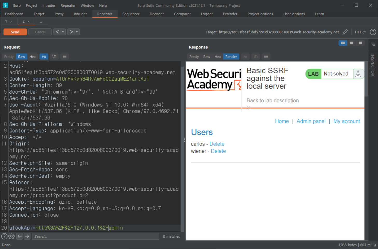Open the Repeater menu
Image resolution: width=378 pixels, height=249 pixels.
68,5
